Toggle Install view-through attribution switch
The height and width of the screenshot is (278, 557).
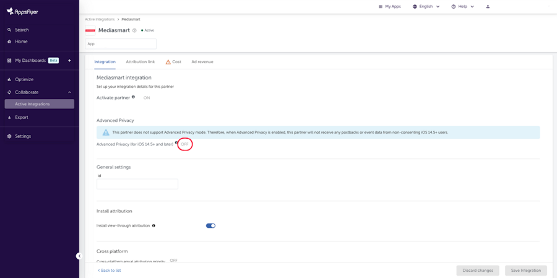coord(210,225)
